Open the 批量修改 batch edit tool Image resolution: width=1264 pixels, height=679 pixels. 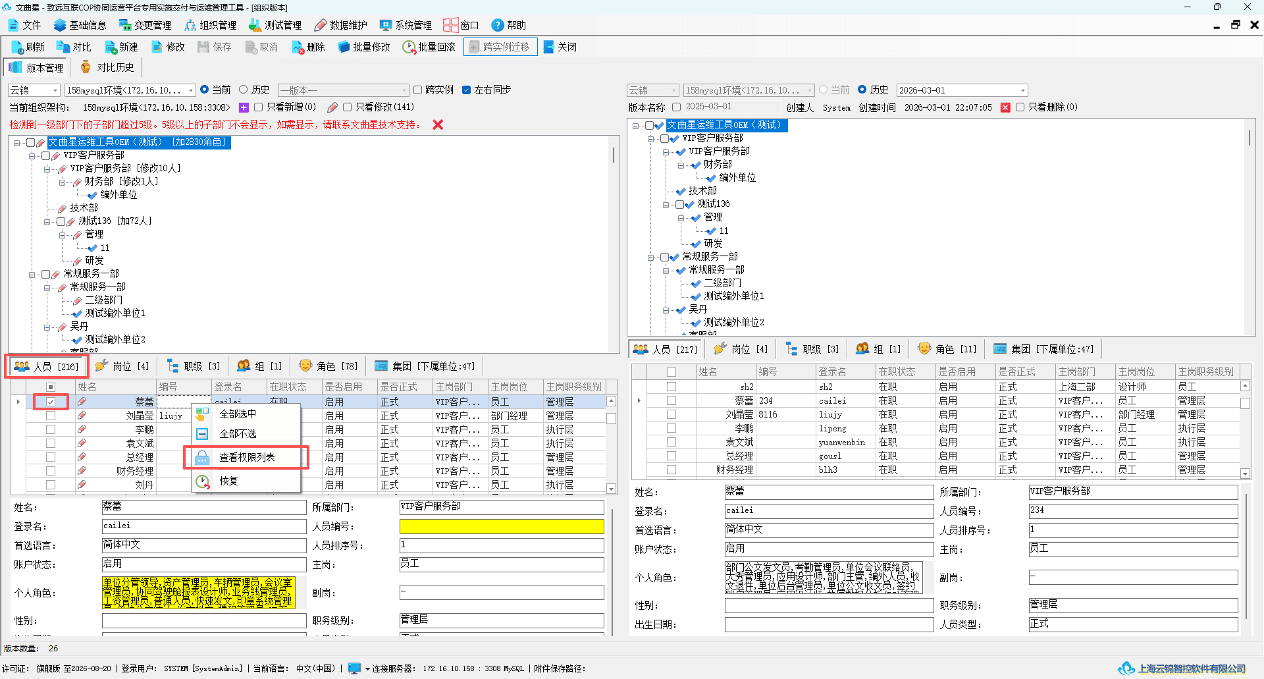364,47
